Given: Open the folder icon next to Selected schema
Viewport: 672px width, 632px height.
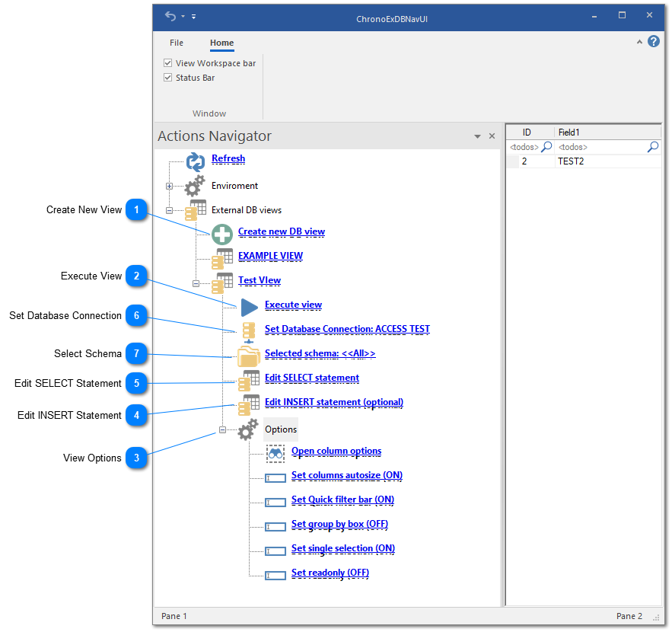Looking at the screenshot, I should pyautogui.click(x=249, y=355).
